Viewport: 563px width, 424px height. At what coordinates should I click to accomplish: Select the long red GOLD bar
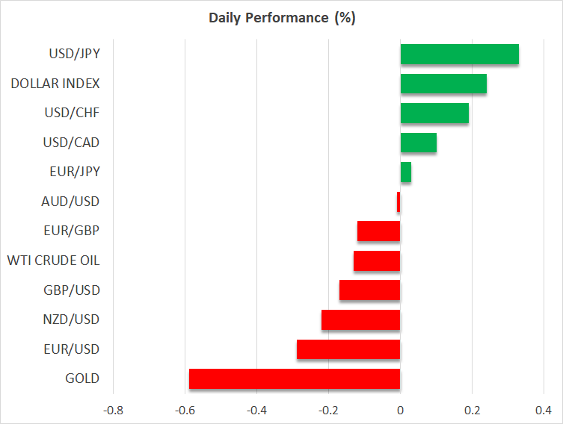click(x=295, y=378)
